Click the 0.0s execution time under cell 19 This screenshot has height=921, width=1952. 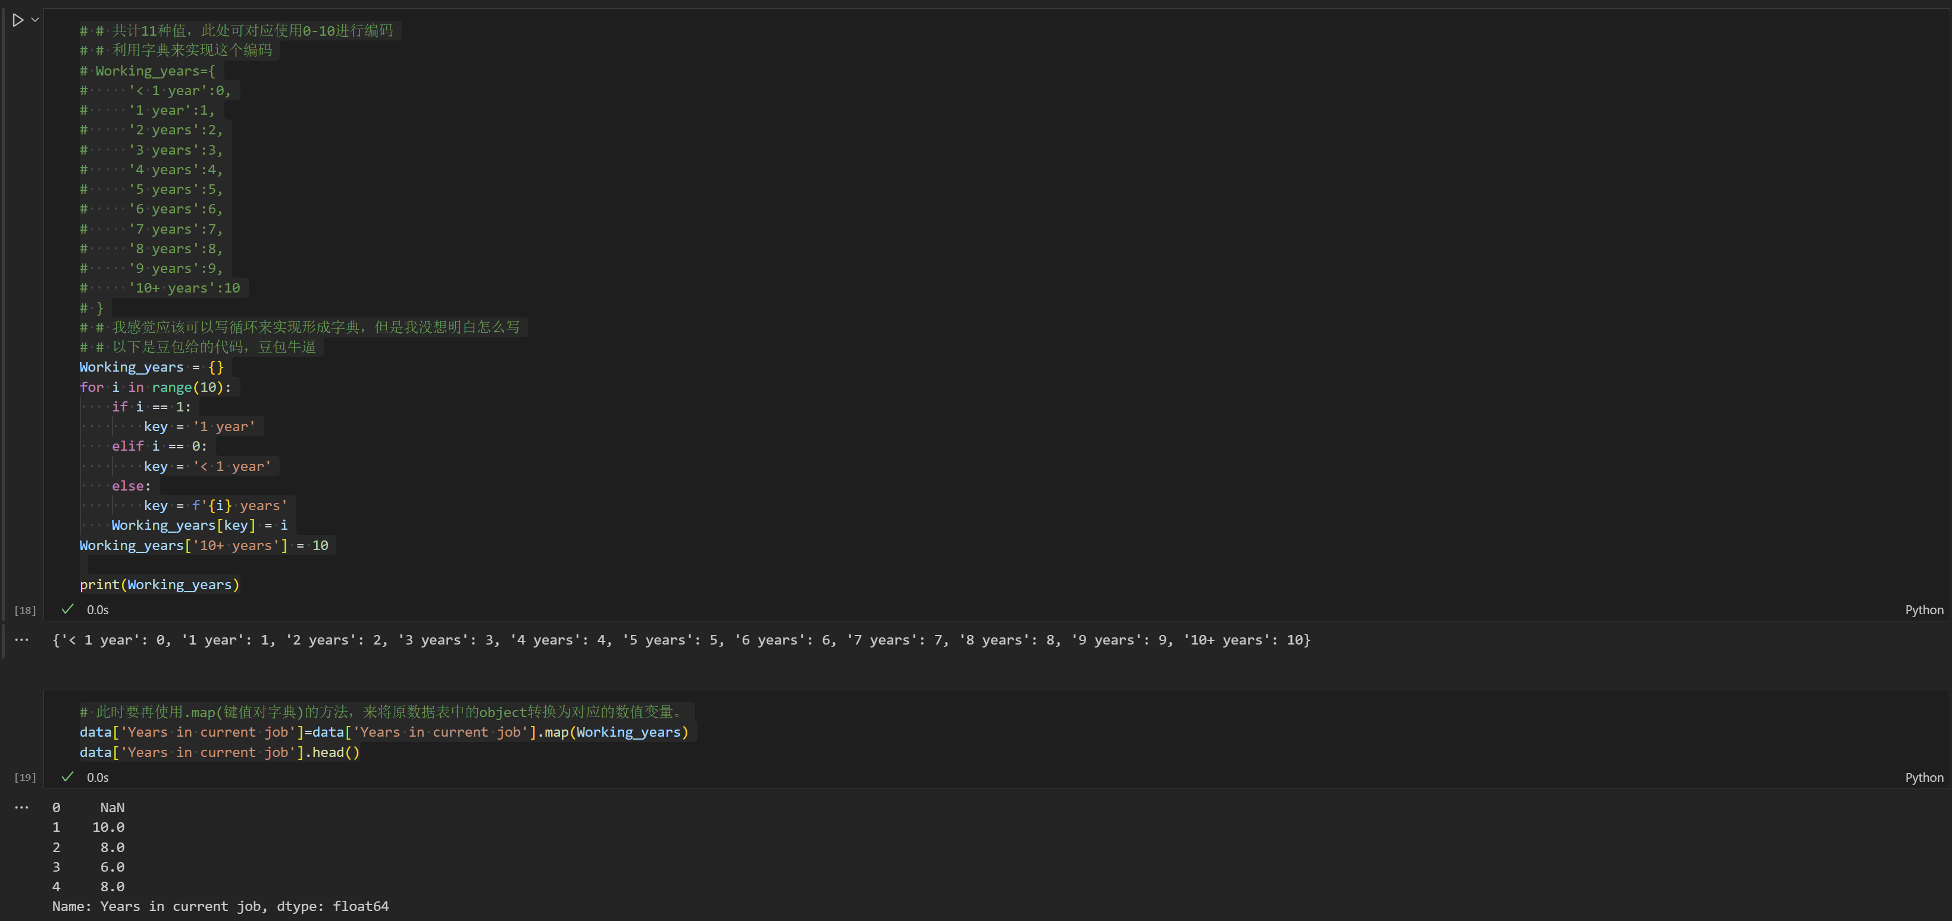pos(98,778)
